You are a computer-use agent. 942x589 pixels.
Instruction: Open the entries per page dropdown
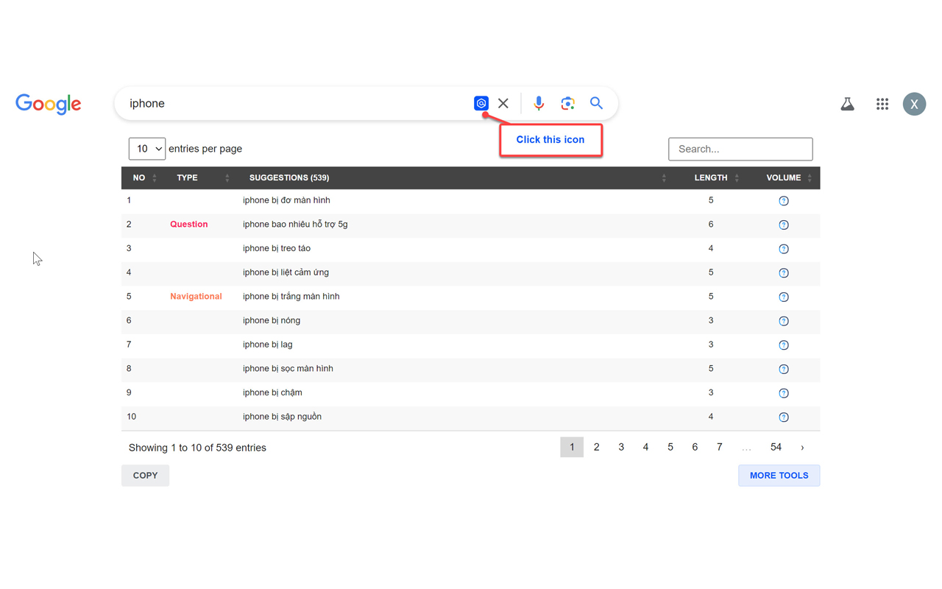click(x=146, y=149)
